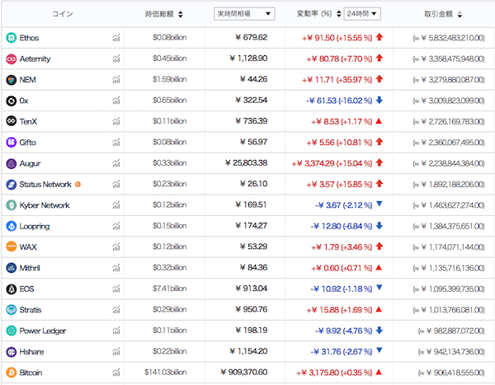Image resolution: width=495 pixels, height=385 pixels.
Task: Sort by 取引金額 using sort arrows
Action: tap(460, 14)
